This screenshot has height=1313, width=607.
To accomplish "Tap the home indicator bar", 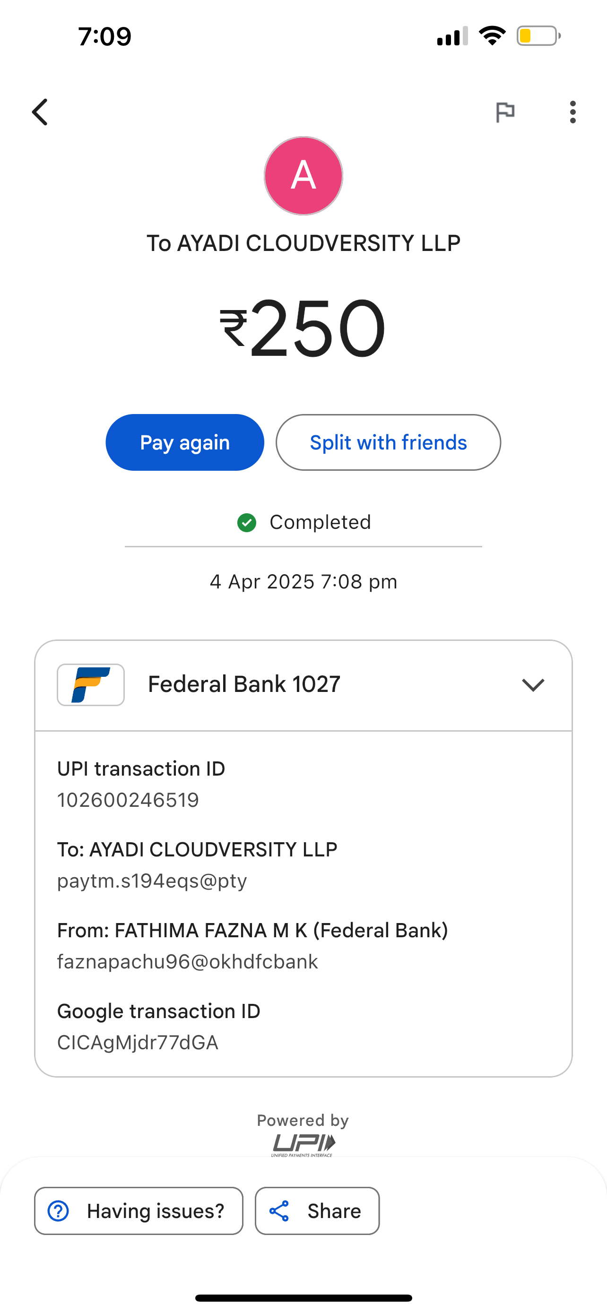I will (x=303, y=1298).
